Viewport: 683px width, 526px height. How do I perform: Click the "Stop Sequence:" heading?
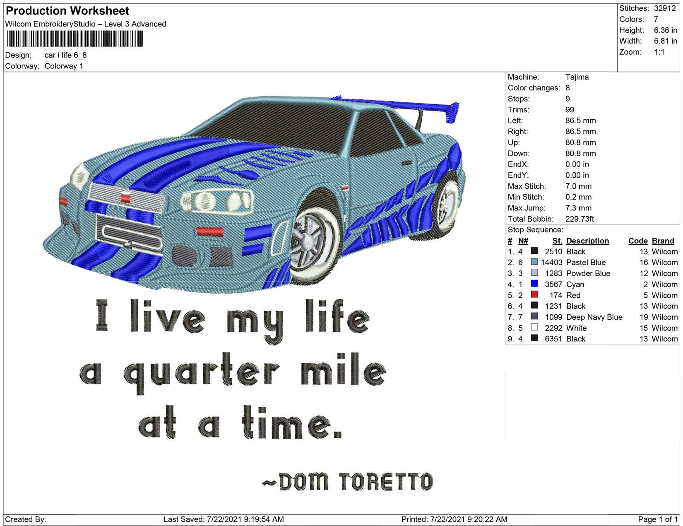536,230
